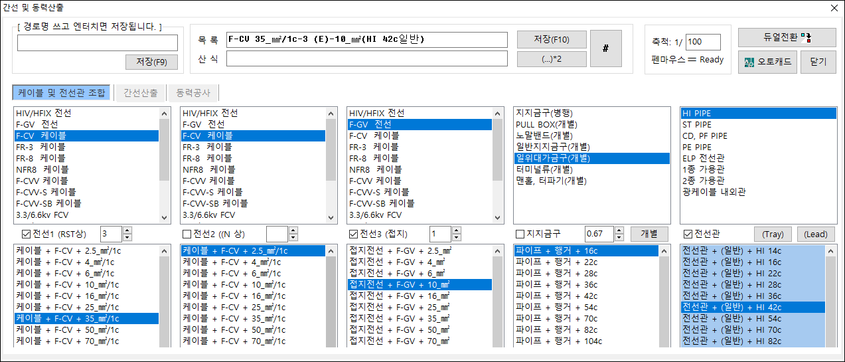The width and height of the screenshot is (845, 362).
Task: Open the 간선산출 tab
Action: point(140,93)
